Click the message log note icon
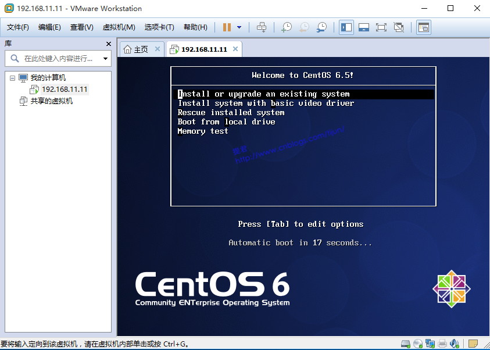This screenshot has width=490, height=350. pos(473,344)
